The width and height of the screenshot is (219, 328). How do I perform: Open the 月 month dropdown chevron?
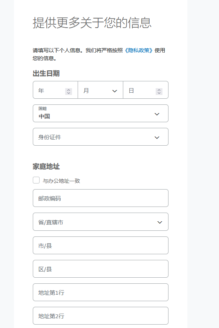(114, 90)
